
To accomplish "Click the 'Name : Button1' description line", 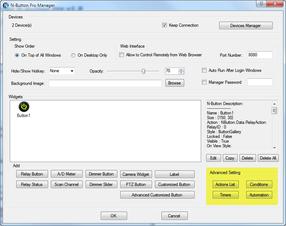I will (x=220, y=113).
